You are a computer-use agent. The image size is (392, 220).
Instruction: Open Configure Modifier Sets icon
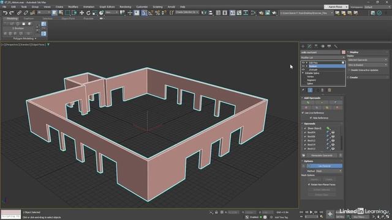point(330,90)
